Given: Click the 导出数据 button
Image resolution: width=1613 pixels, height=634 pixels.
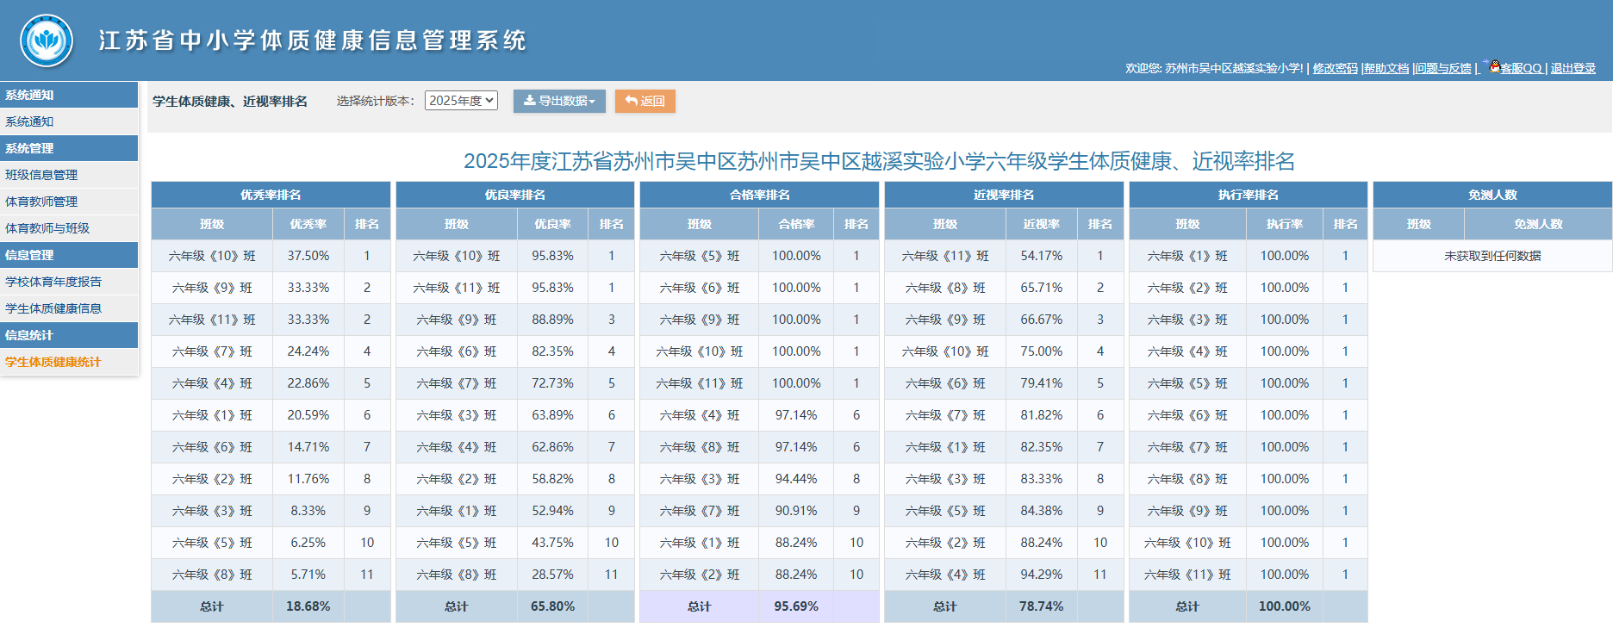Looking at the screenshot, I should (559, 101).
